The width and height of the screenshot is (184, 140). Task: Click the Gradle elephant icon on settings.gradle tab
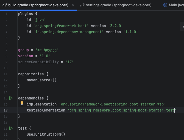point(82,5)
